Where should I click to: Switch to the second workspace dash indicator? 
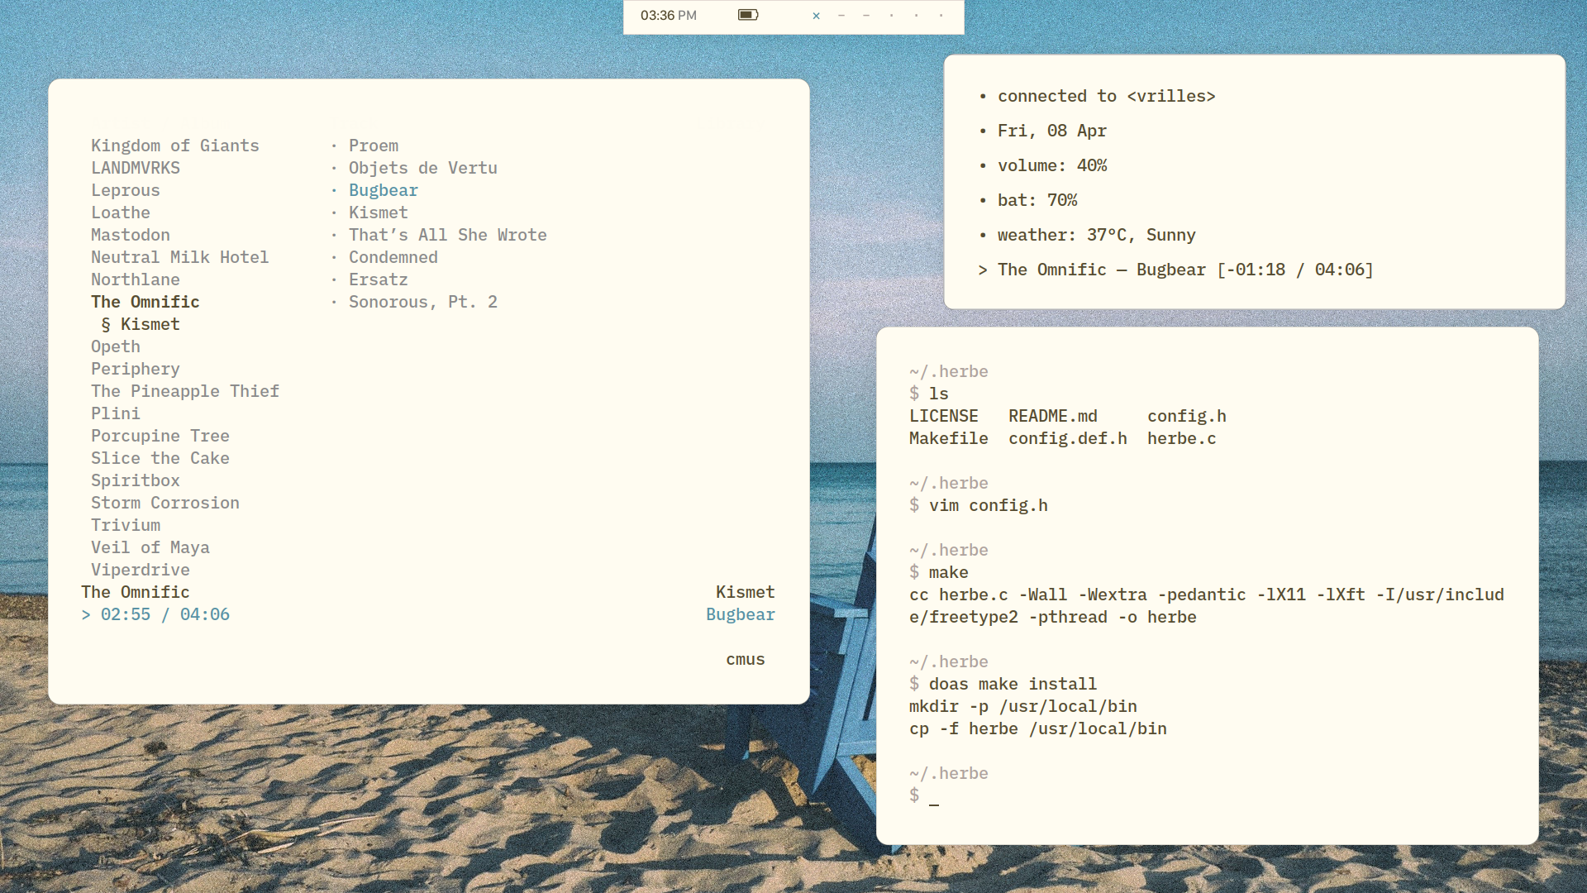click(x=841, y=16)
